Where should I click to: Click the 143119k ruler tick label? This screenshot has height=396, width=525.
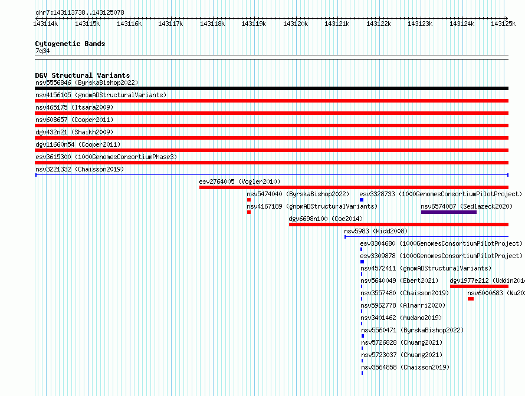254,24
